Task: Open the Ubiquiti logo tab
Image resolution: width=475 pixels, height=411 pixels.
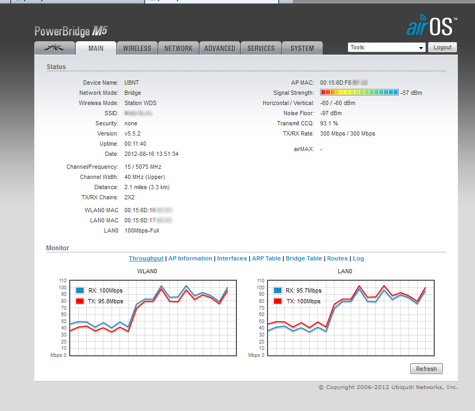Action: point(55,48)
